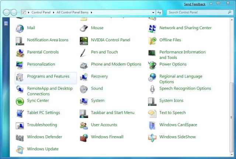Expand the arrow before Control Panel breadcrumb
Screen dimensions: 236x159
pyautogui.click(x=28, y=13)
